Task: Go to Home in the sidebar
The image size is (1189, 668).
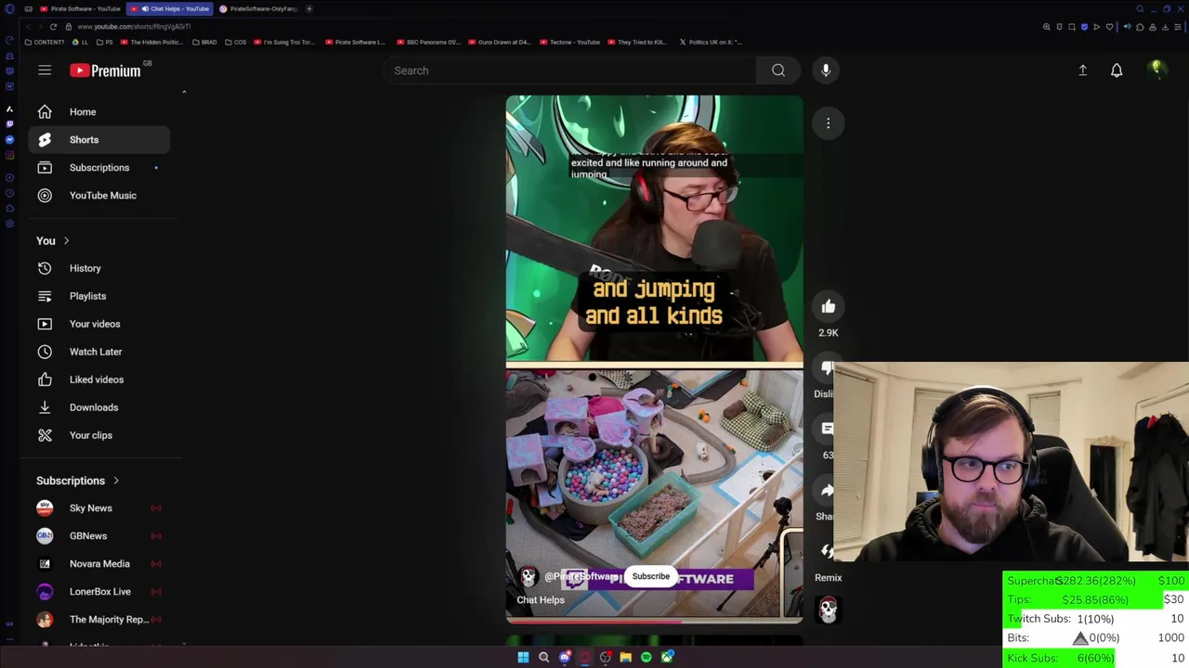Action: coord(99,111)
